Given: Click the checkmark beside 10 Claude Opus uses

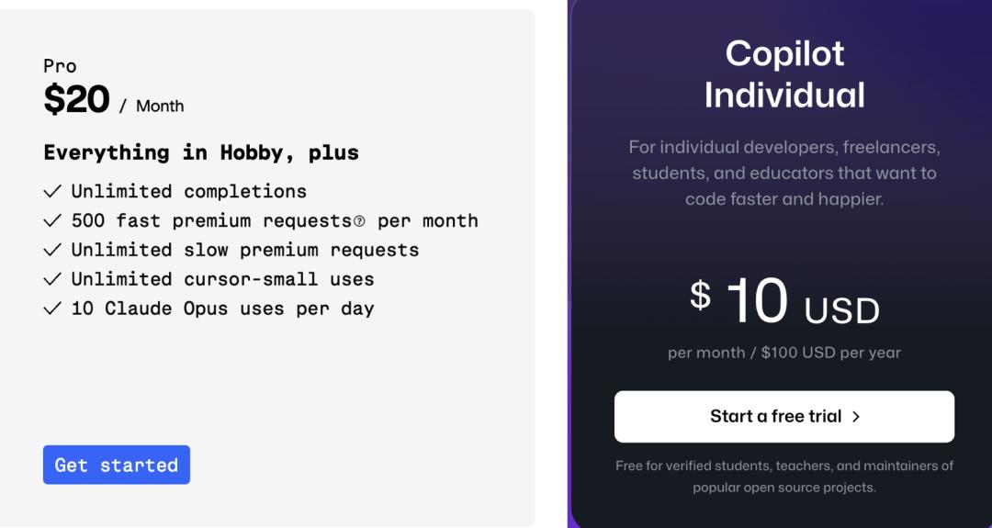Looking at the screenshot, I should click(x=52, y=309).
